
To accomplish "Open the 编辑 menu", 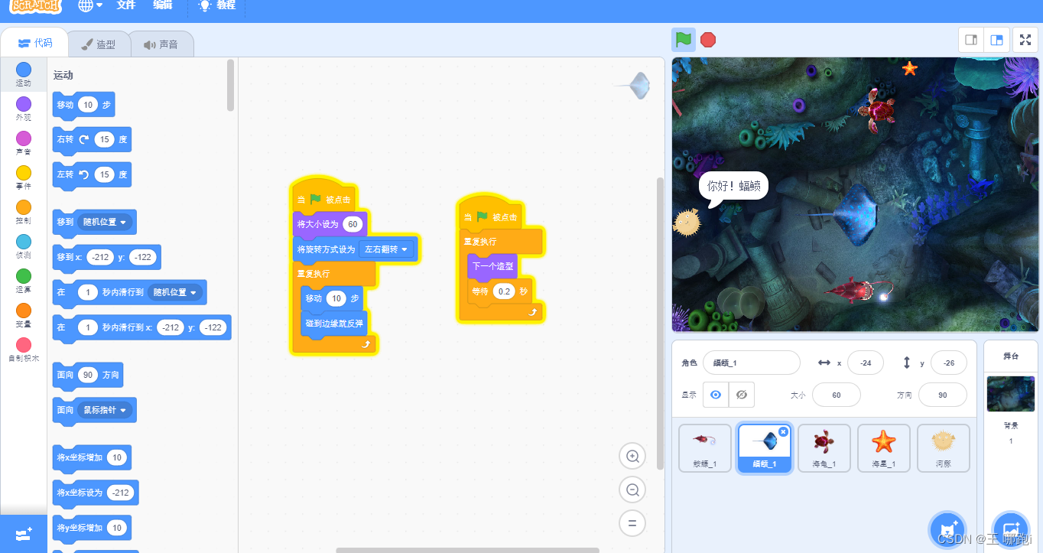I will tap(162, 5).
